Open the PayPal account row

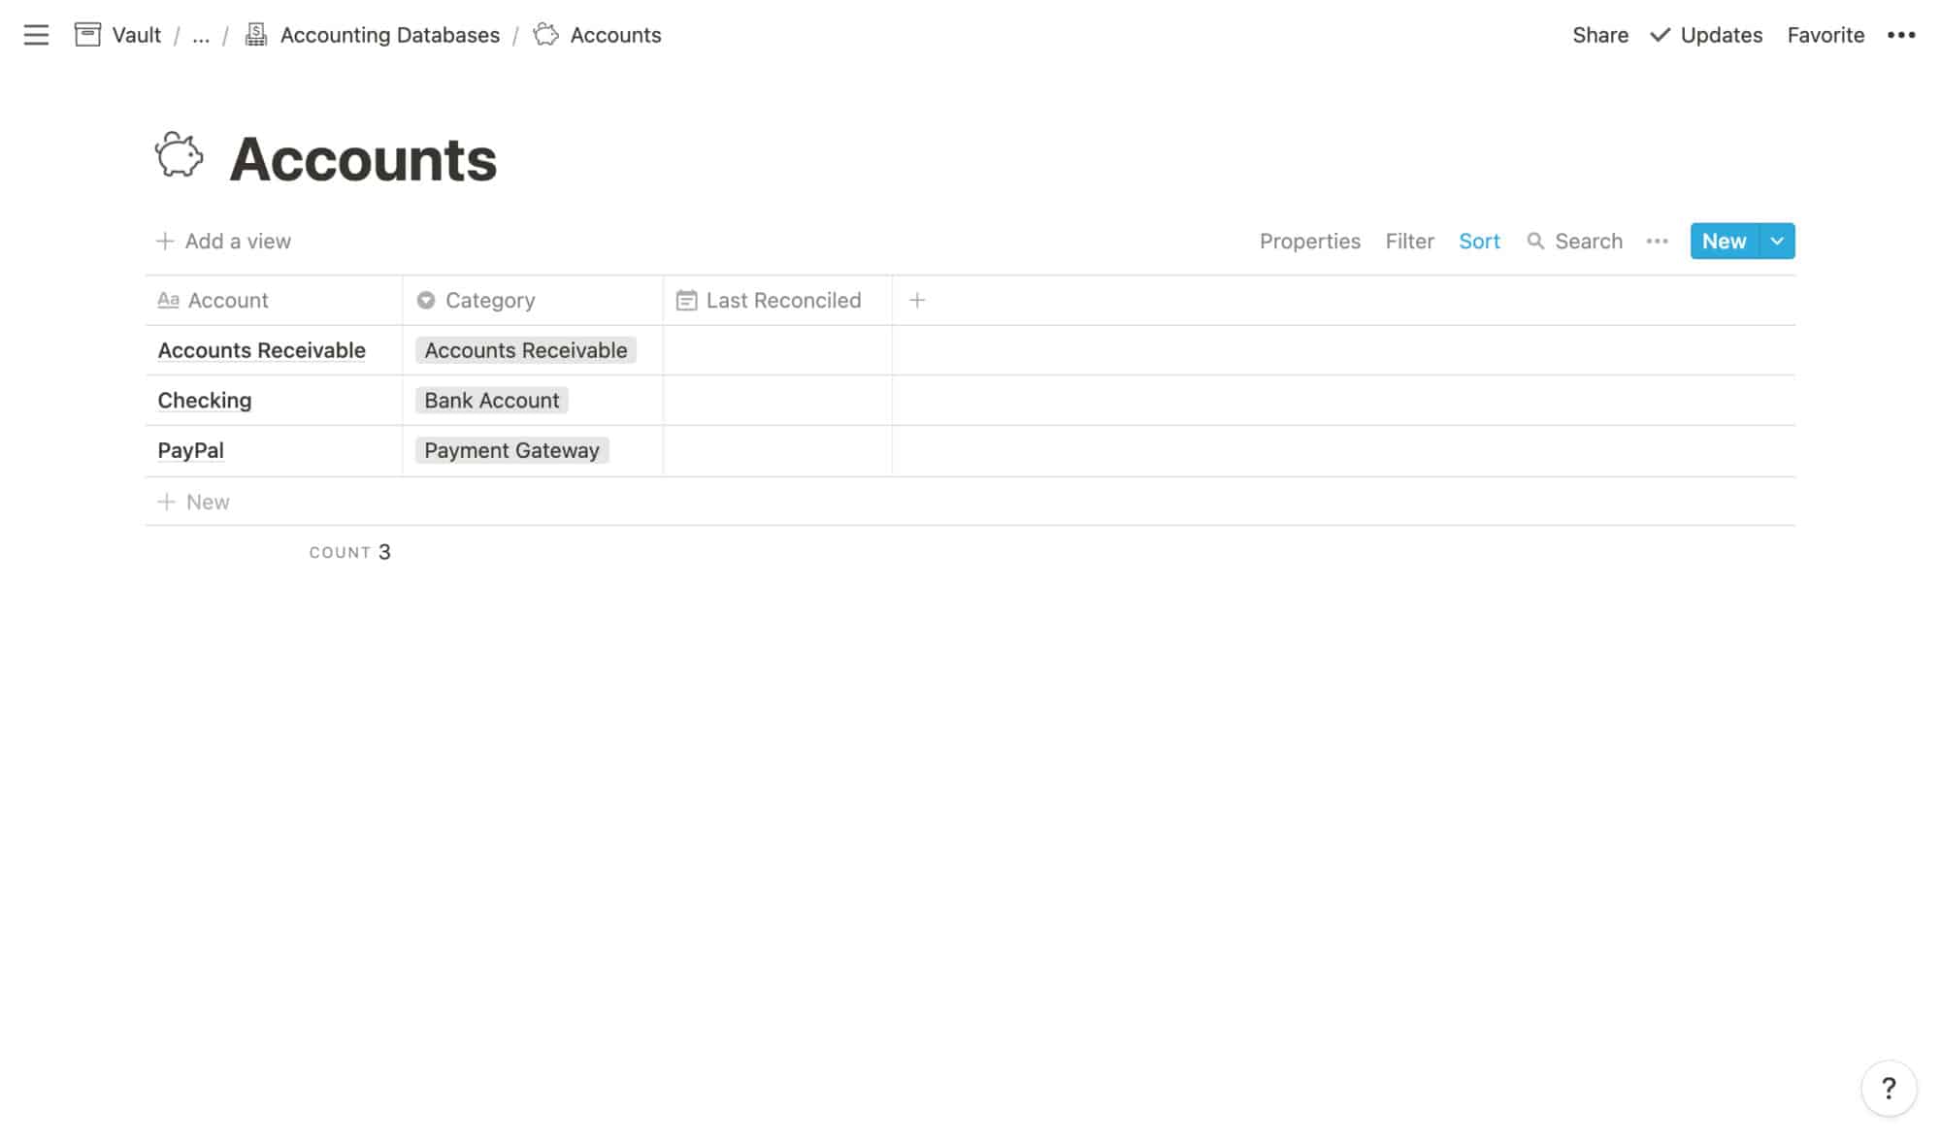[x=191, y=450]
